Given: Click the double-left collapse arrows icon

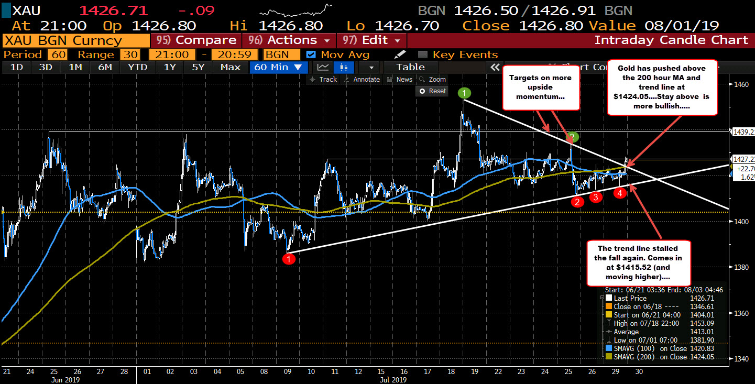Looking at the screenshot, I should coord(495,67).
